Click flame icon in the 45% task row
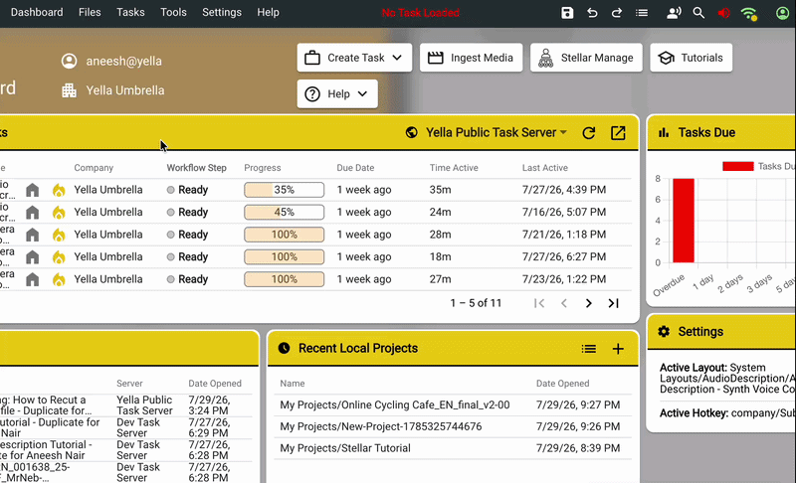This screenshot has height=483, width=796. (x=59, y=213)
